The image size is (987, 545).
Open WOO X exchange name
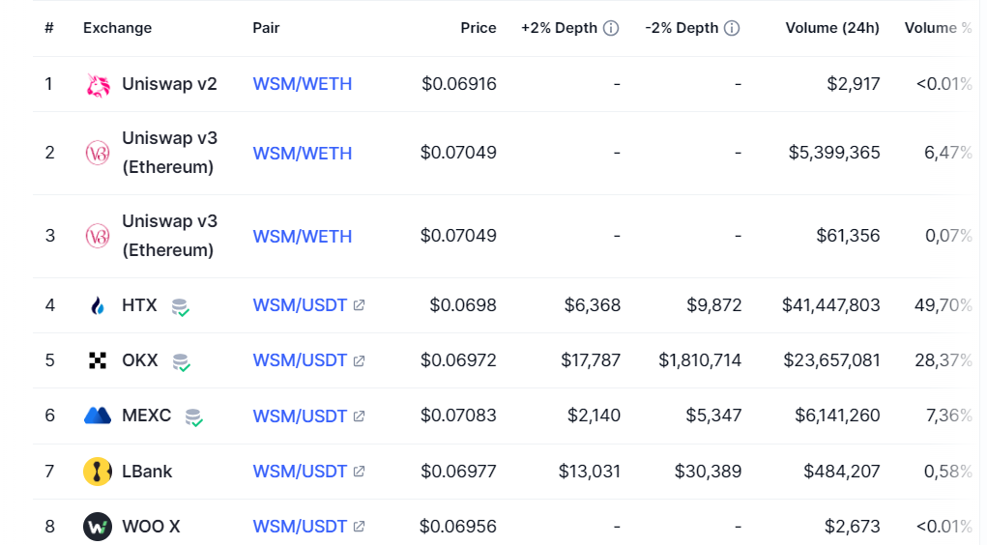(x=151, y=526)
